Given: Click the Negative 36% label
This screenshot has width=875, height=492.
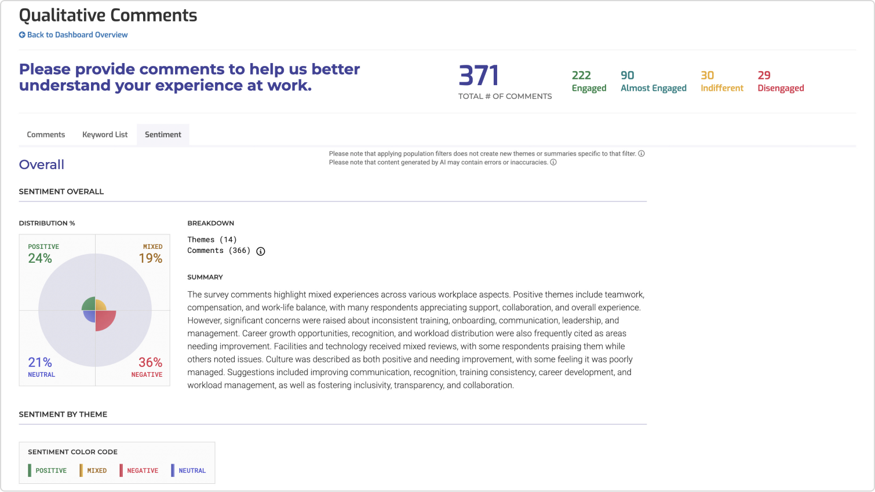Looking at the screenshot, I should coord(147,367).
